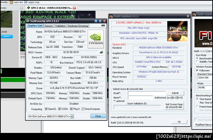Screen dimensions: 213x140
Task: Click the Driver value nv4_disp 6.14.11.9713
Action: 74,88
